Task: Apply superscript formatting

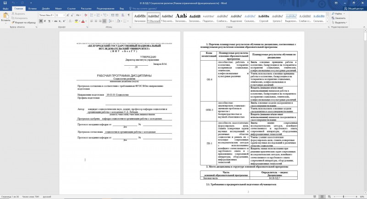Action: pos(64,21)
